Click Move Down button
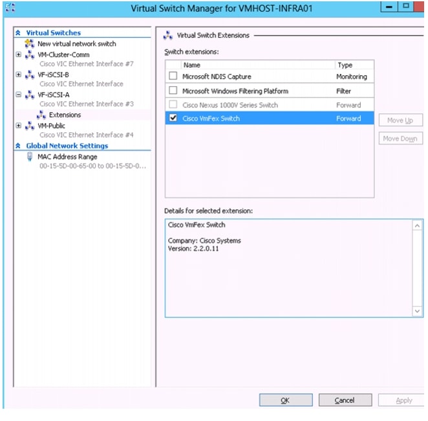Screen dimensions: 428x421 point(400,139)
